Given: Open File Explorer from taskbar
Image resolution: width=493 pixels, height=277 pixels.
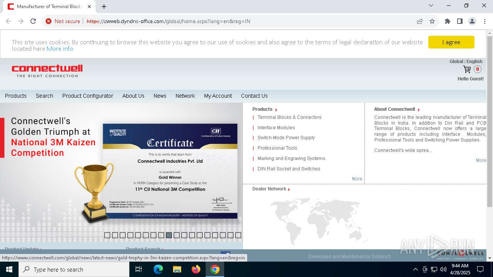Looking at the screenshot, I should (177, 269).
